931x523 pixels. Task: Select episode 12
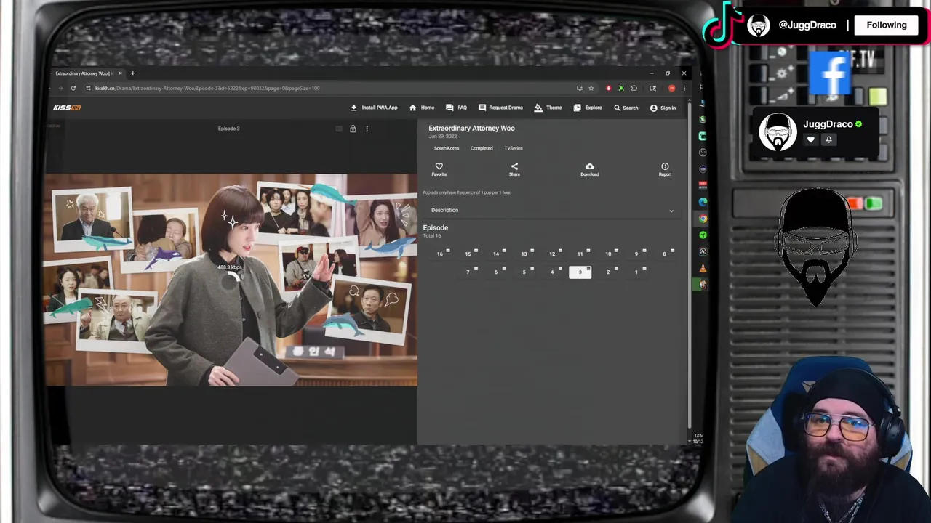tap(552, 254)
